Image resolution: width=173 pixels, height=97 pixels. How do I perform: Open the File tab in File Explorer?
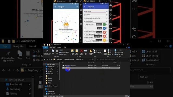pyautogui.click(x=45, y=47)
